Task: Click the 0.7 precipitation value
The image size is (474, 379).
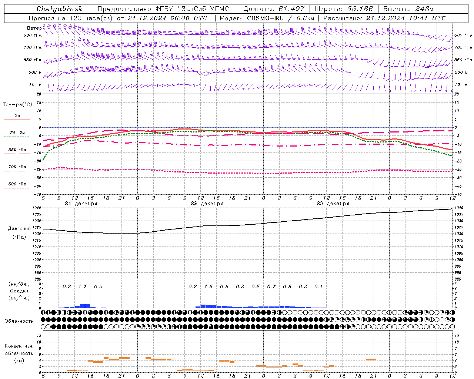Action: pyautogui.click(x=271, y=286)
